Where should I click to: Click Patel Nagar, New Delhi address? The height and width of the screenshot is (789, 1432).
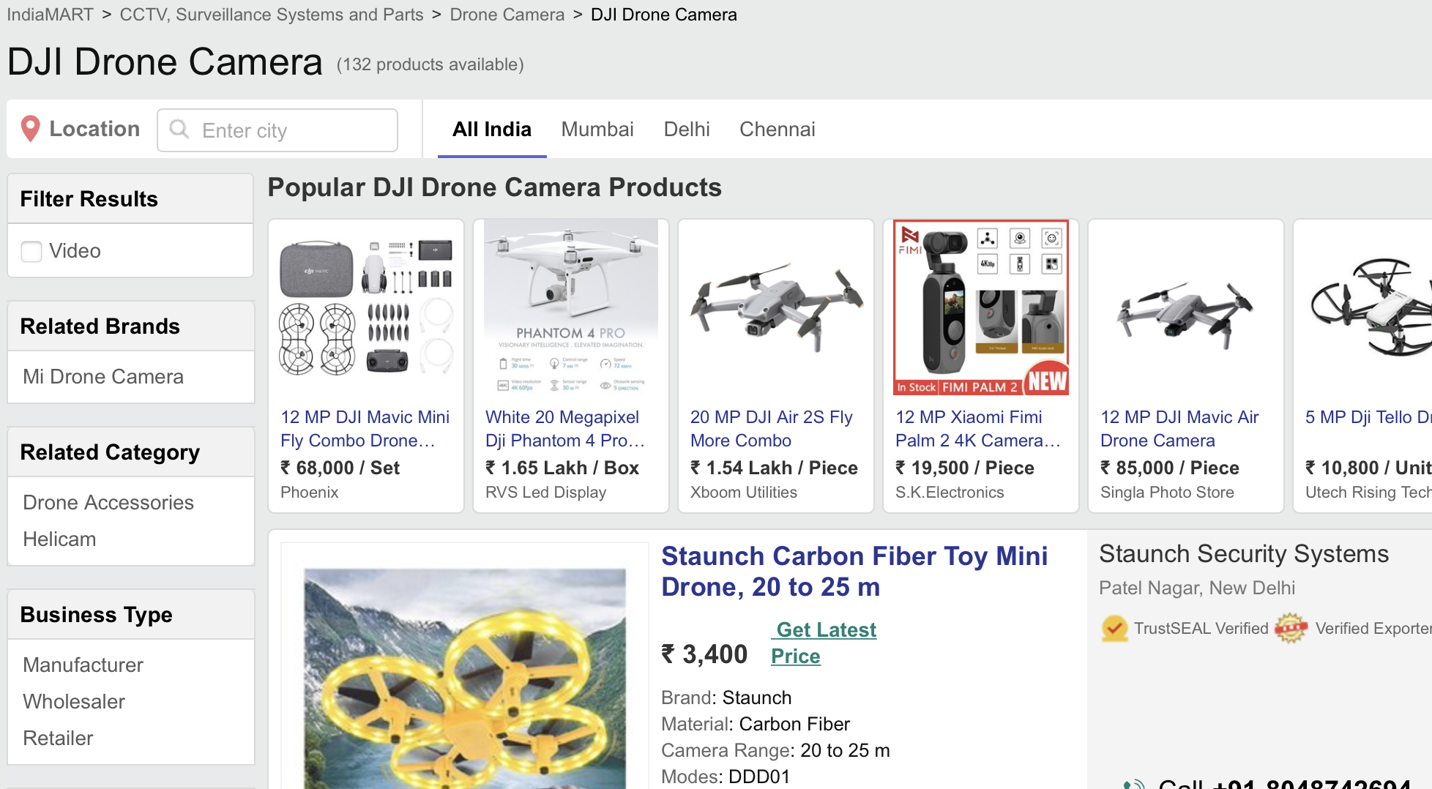(x=1197, y=588)
